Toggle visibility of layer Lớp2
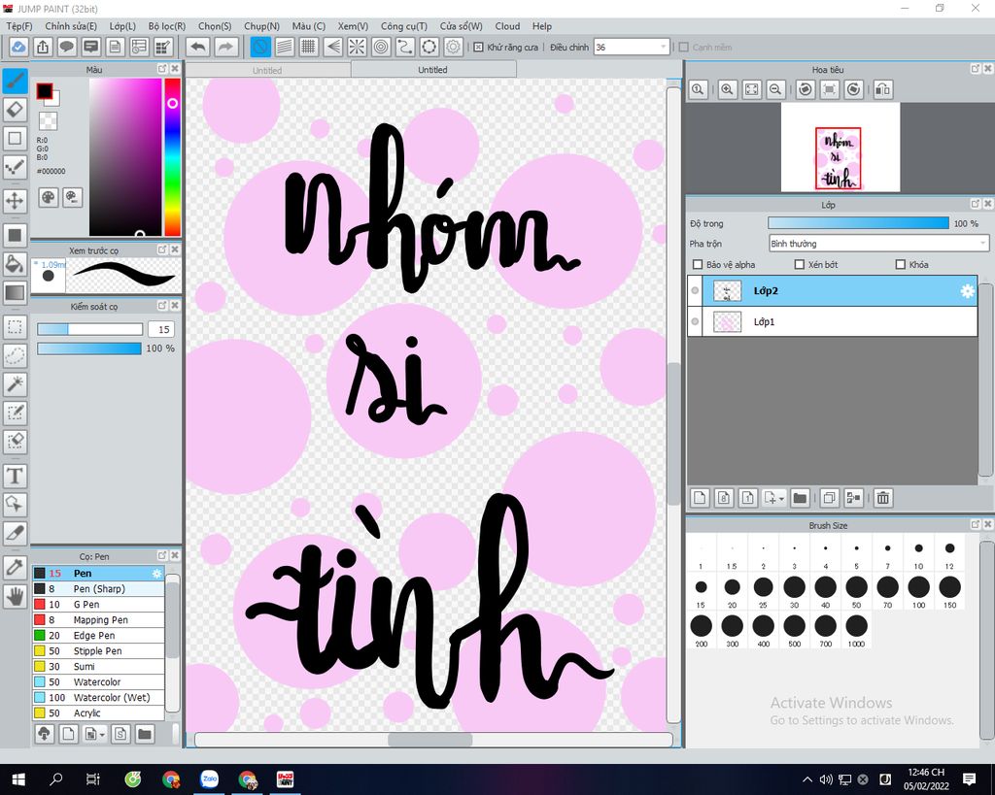Viewport: 995px width, 795px height. pos(696,290)
